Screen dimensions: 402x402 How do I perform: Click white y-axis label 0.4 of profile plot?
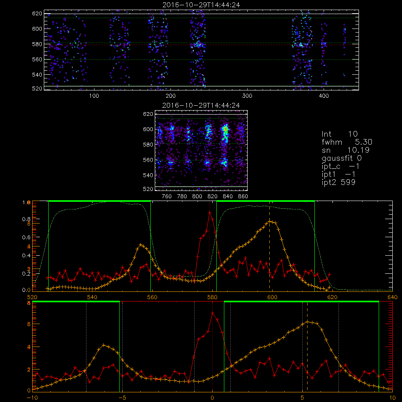pos(26,256)
